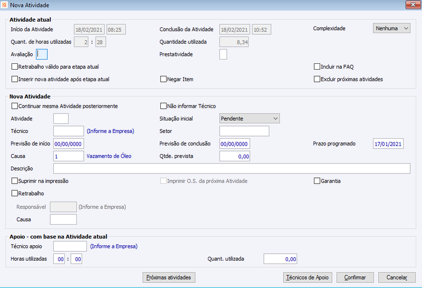Viewport: 422px width, 288px height.
Task: Expand the Situação inicial dropdown
Action: pyautogui.click(x=250, y=119)
